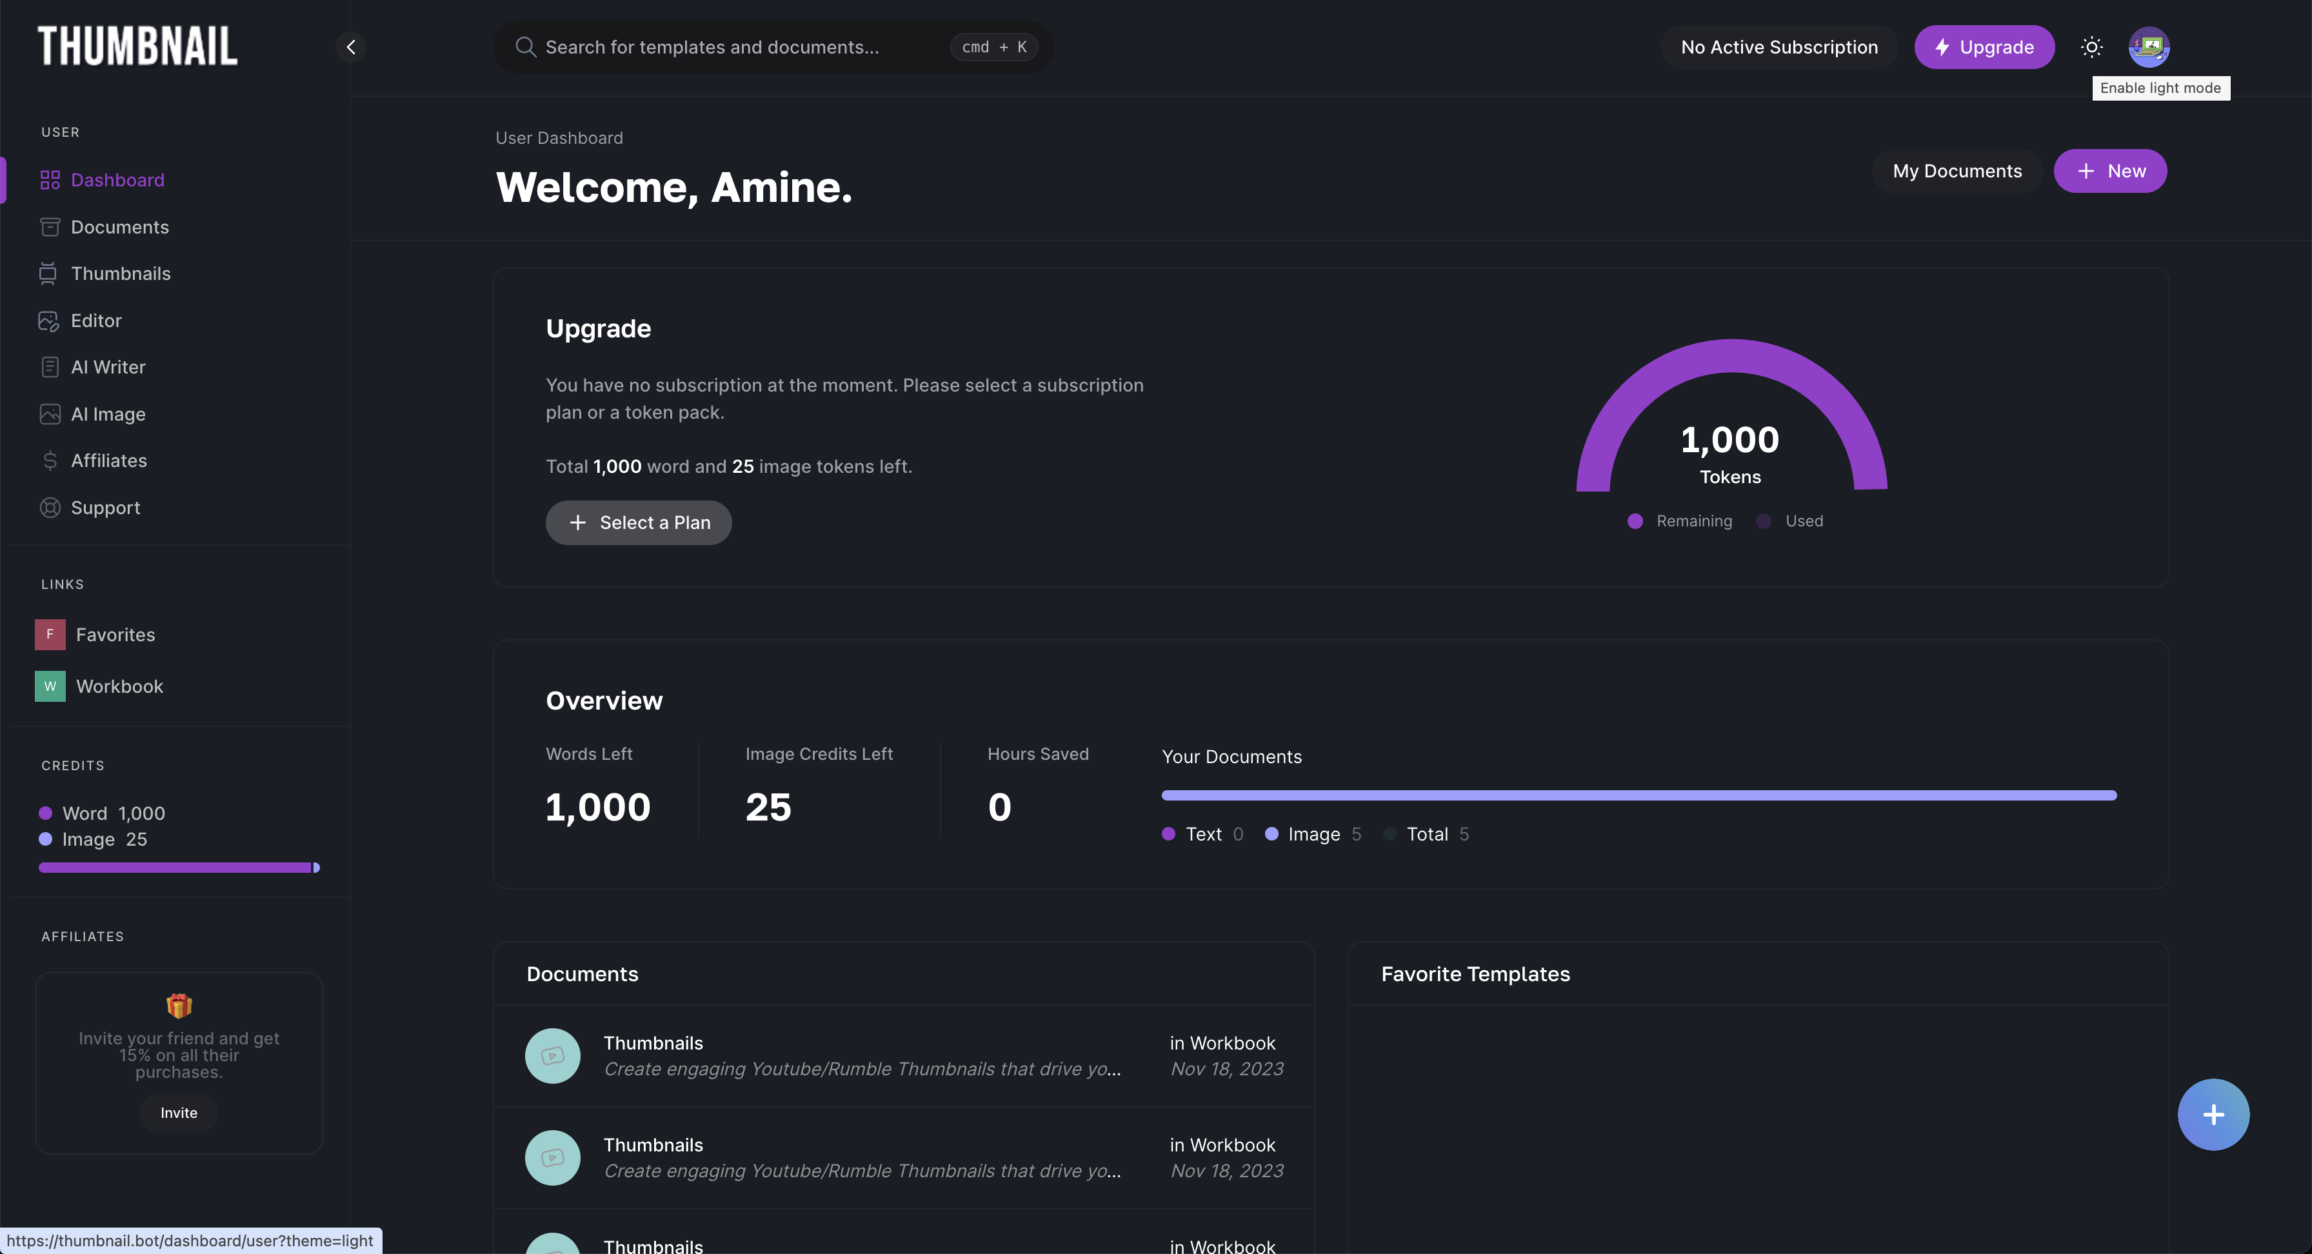Viewport: 2312px width, 1254px height.
Task: Click the Dashboard grid icon in sidebar
Action: (50, 179)
